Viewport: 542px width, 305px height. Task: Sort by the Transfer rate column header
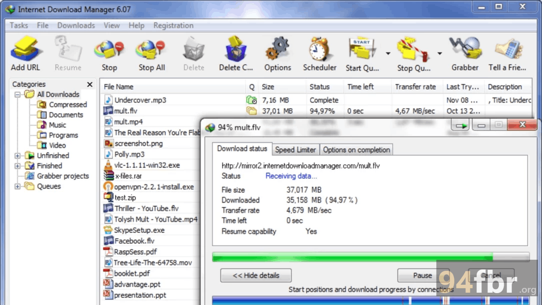[x=417, y=87]
